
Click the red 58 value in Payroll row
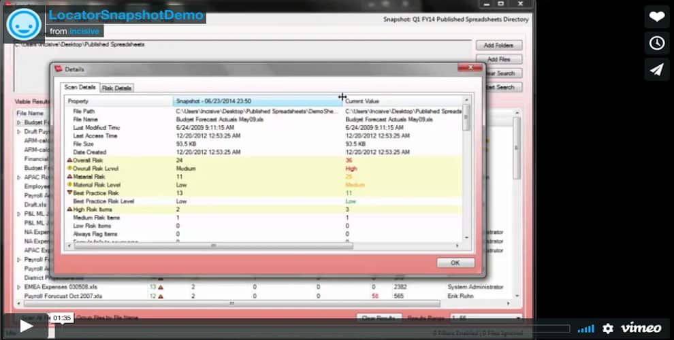coord(375,296)
